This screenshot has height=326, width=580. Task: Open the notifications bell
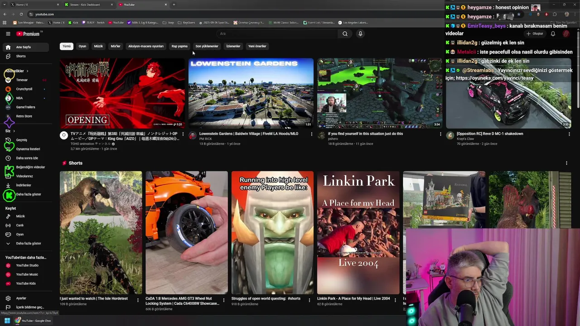click(x=553, y=34)
